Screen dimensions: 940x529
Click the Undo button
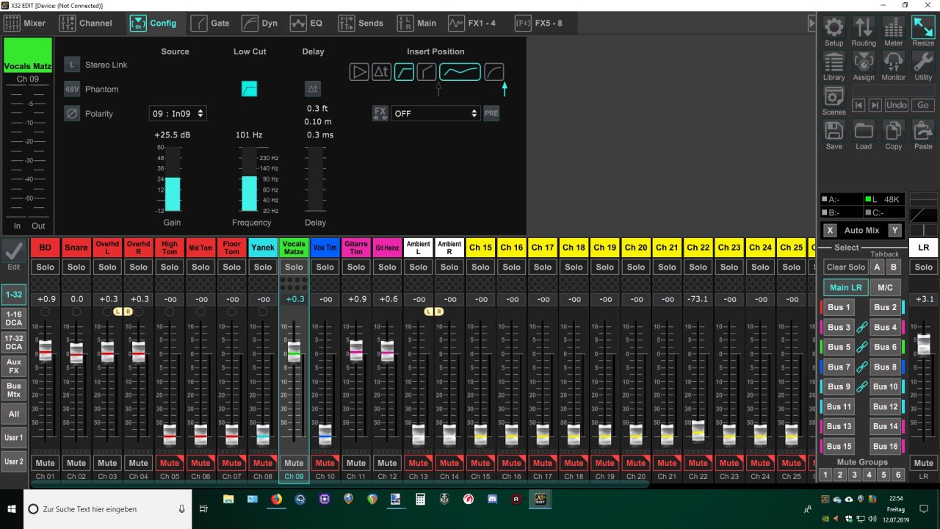pyautogui.click(x=896, y=105)
